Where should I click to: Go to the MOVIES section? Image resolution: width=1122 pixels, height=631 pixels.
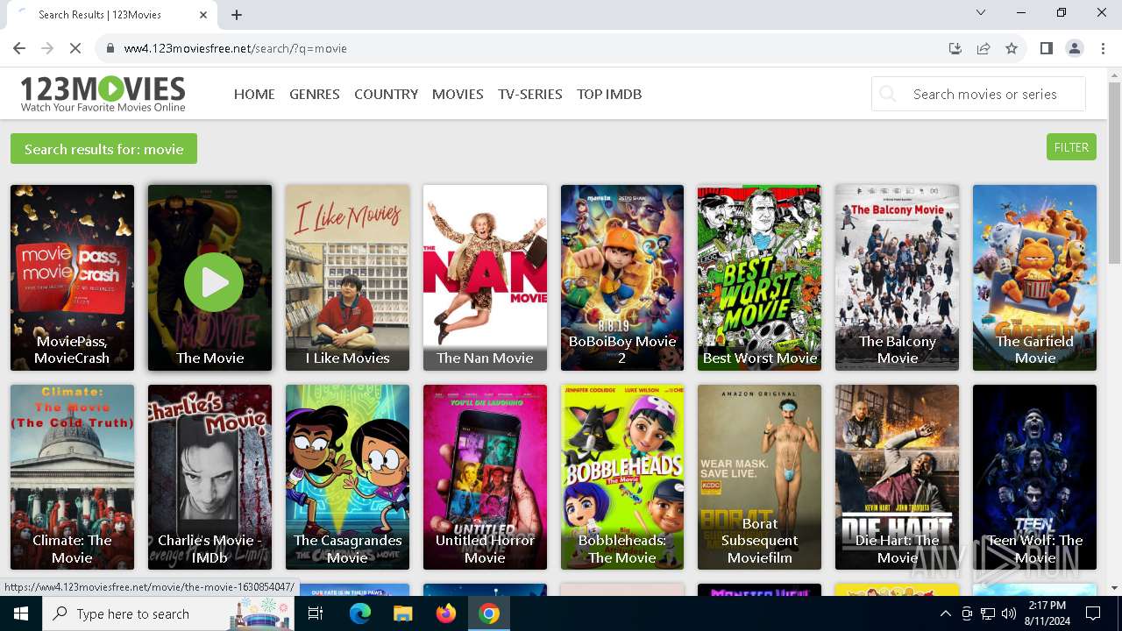point(458,94)
